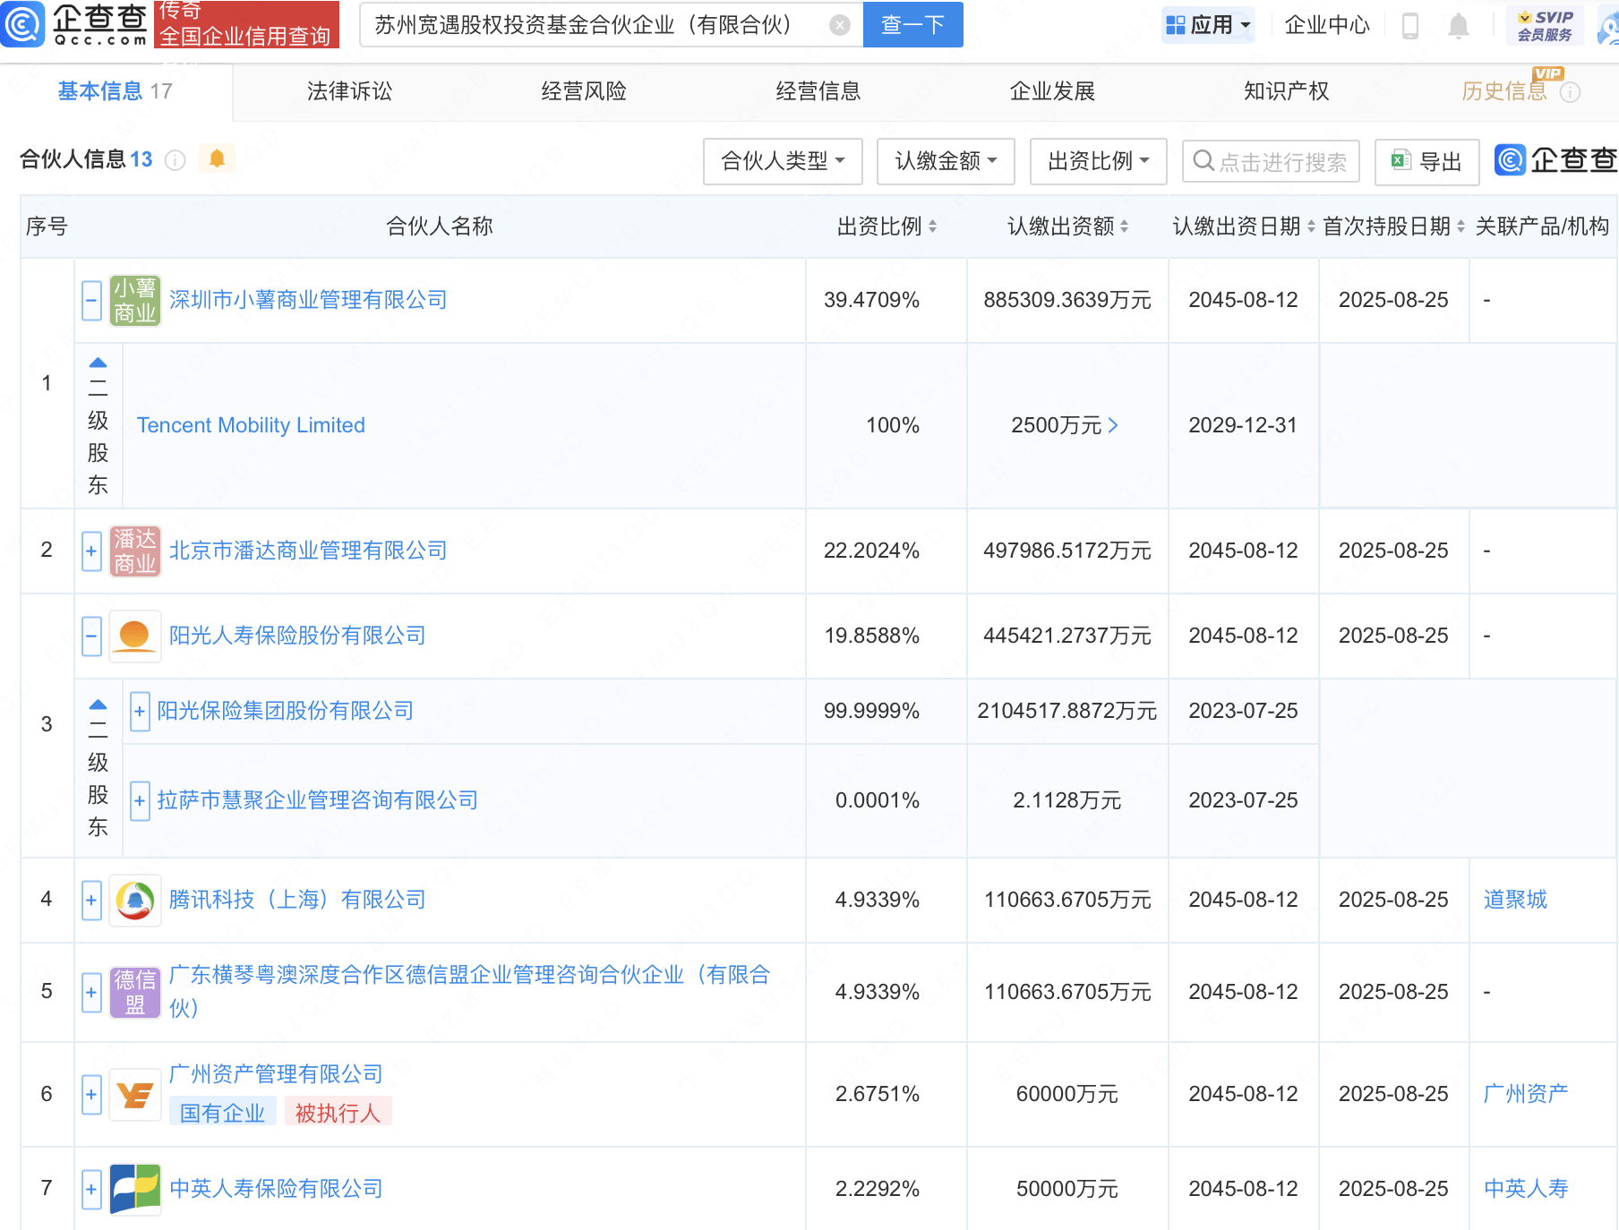Sort by 出资比例 column arrows
The width and height of the screenshot is (1619, 1230).
[x=932, y=226]
